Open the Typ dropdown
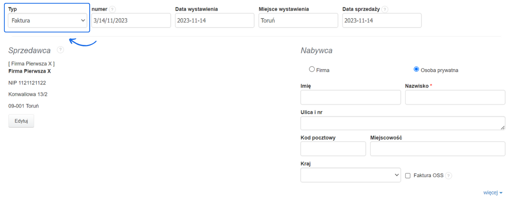 (47, 21)
